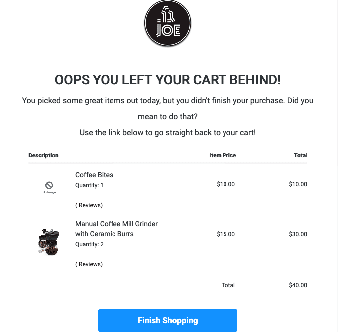Click the Finish Shopping button
This screenshot has height=332, width=338.
tap(168, 320)
